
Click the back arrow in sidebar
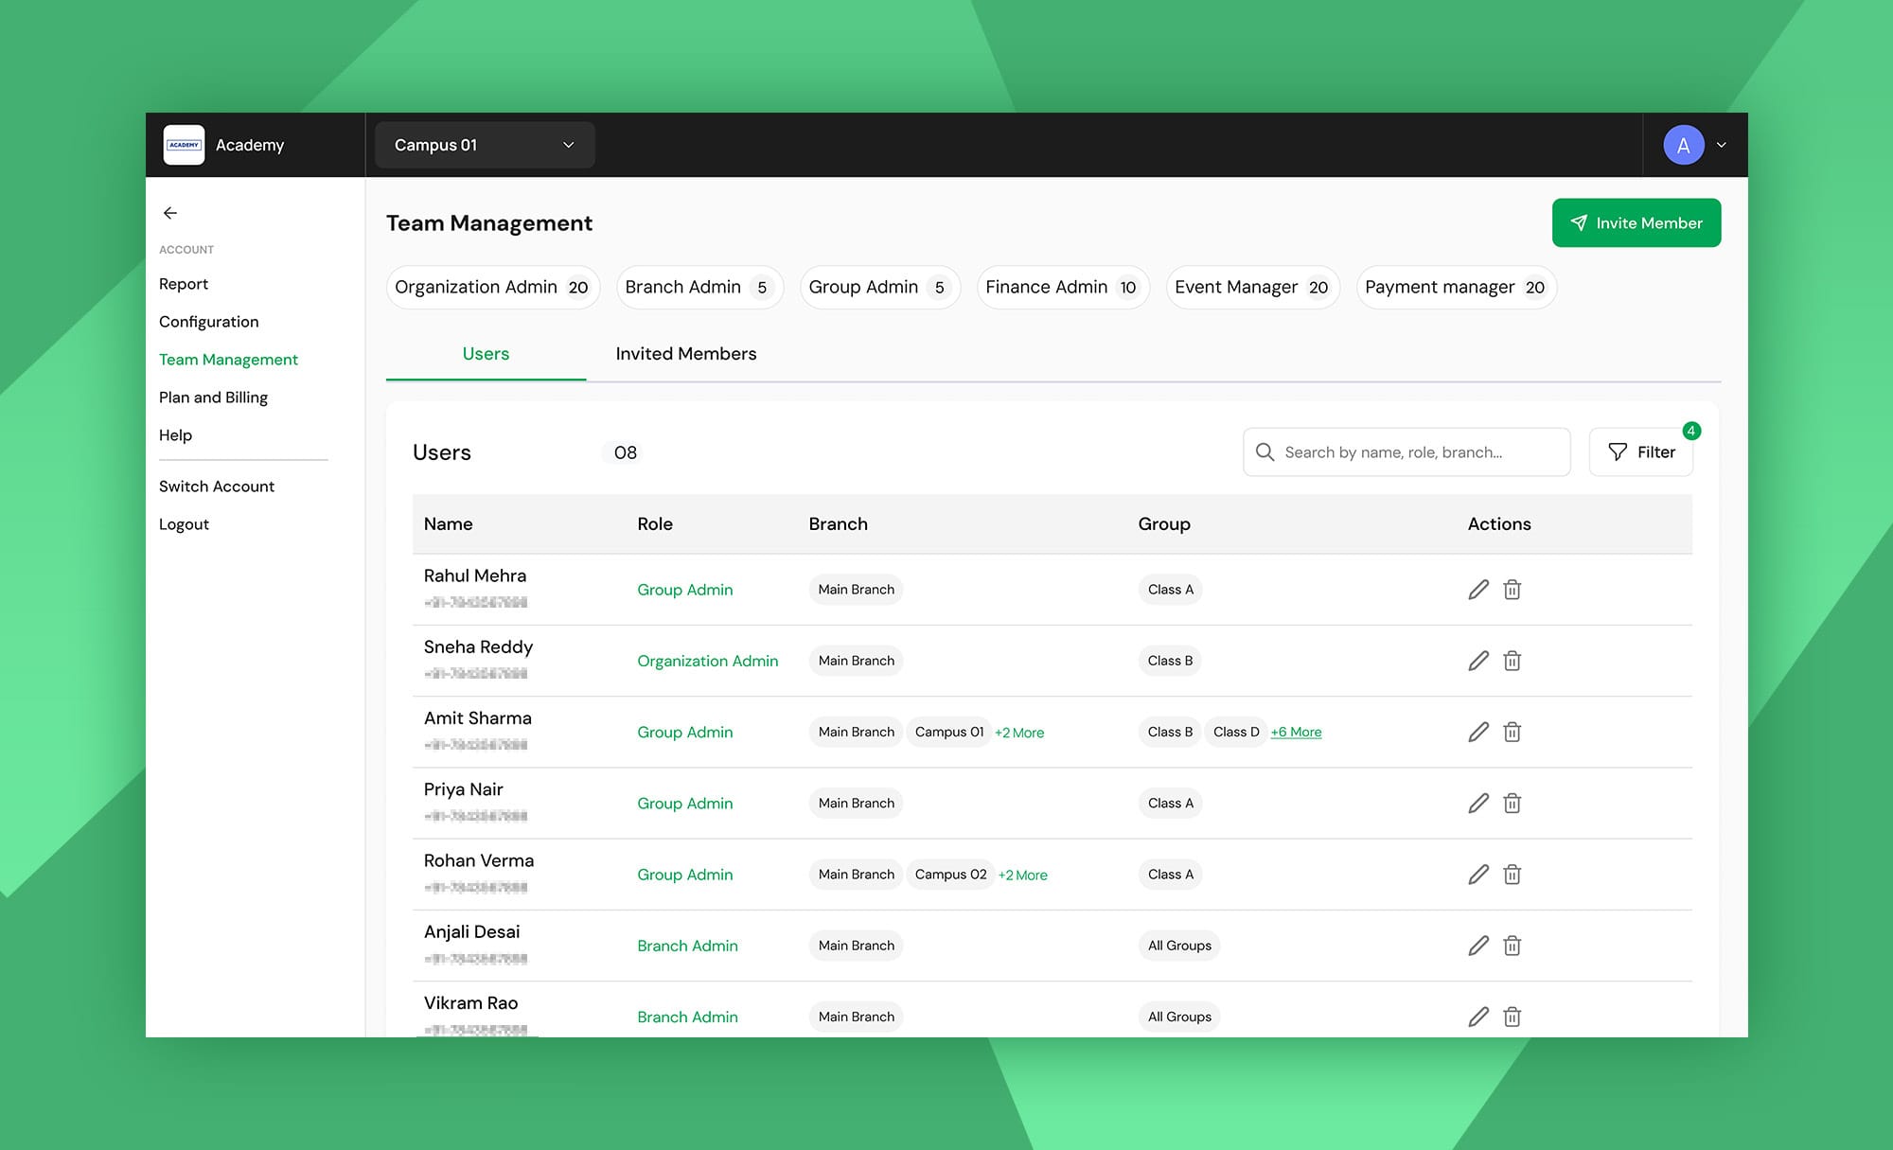point(170,213)
